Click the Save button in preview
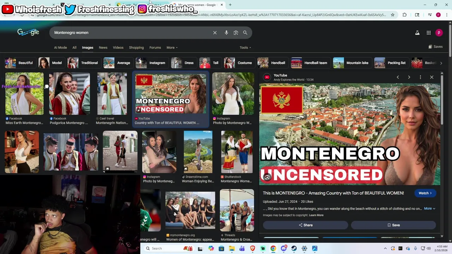The image size is (452, 254). click(393, 225)
